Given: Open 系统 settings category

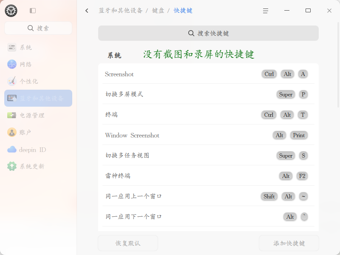Looking at the screenshot, I should tap(38, 47).
